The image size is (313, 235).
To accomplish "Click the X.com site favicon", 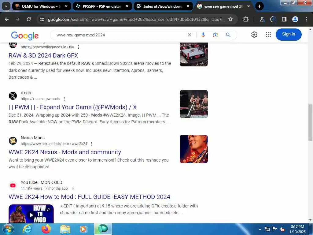I will (x=13, y=96).
